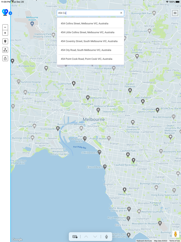Click Darebin Parklands tree marker
181x242 pixels.
pos(130,90)
